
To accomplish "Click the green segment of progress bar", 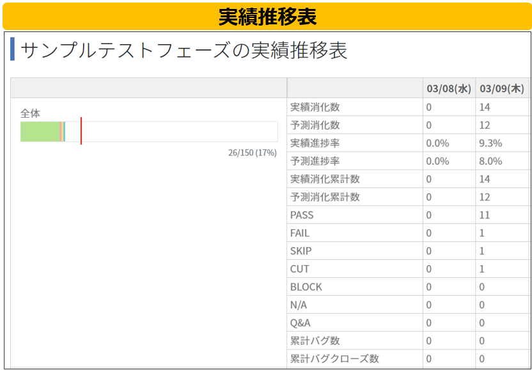I will pyautogui.click(x=40, y=131).
